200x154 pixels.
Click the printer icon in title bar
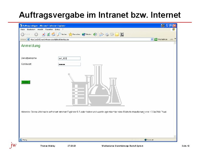pos(163,26)
